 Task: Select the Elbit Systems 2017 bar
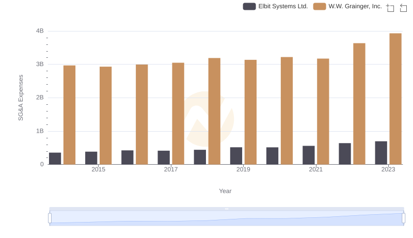coord(164,157)
